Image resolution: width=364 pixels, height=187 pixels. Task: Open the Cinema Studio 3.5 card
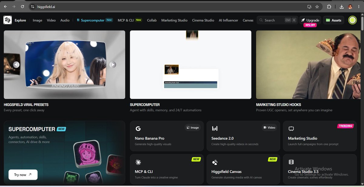click(320, 169)
